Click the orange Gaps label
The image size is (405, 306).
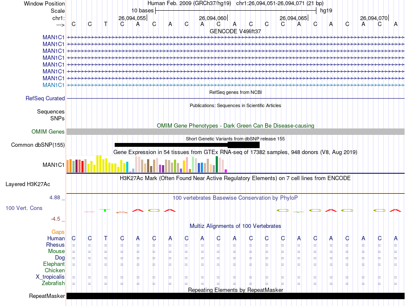(x=58, y=232)
